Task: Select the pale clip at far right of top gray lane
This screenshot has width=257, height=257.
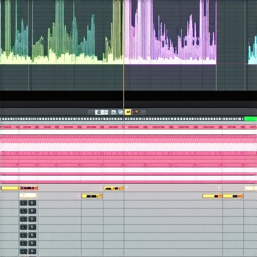Action: tap(250, 188)
